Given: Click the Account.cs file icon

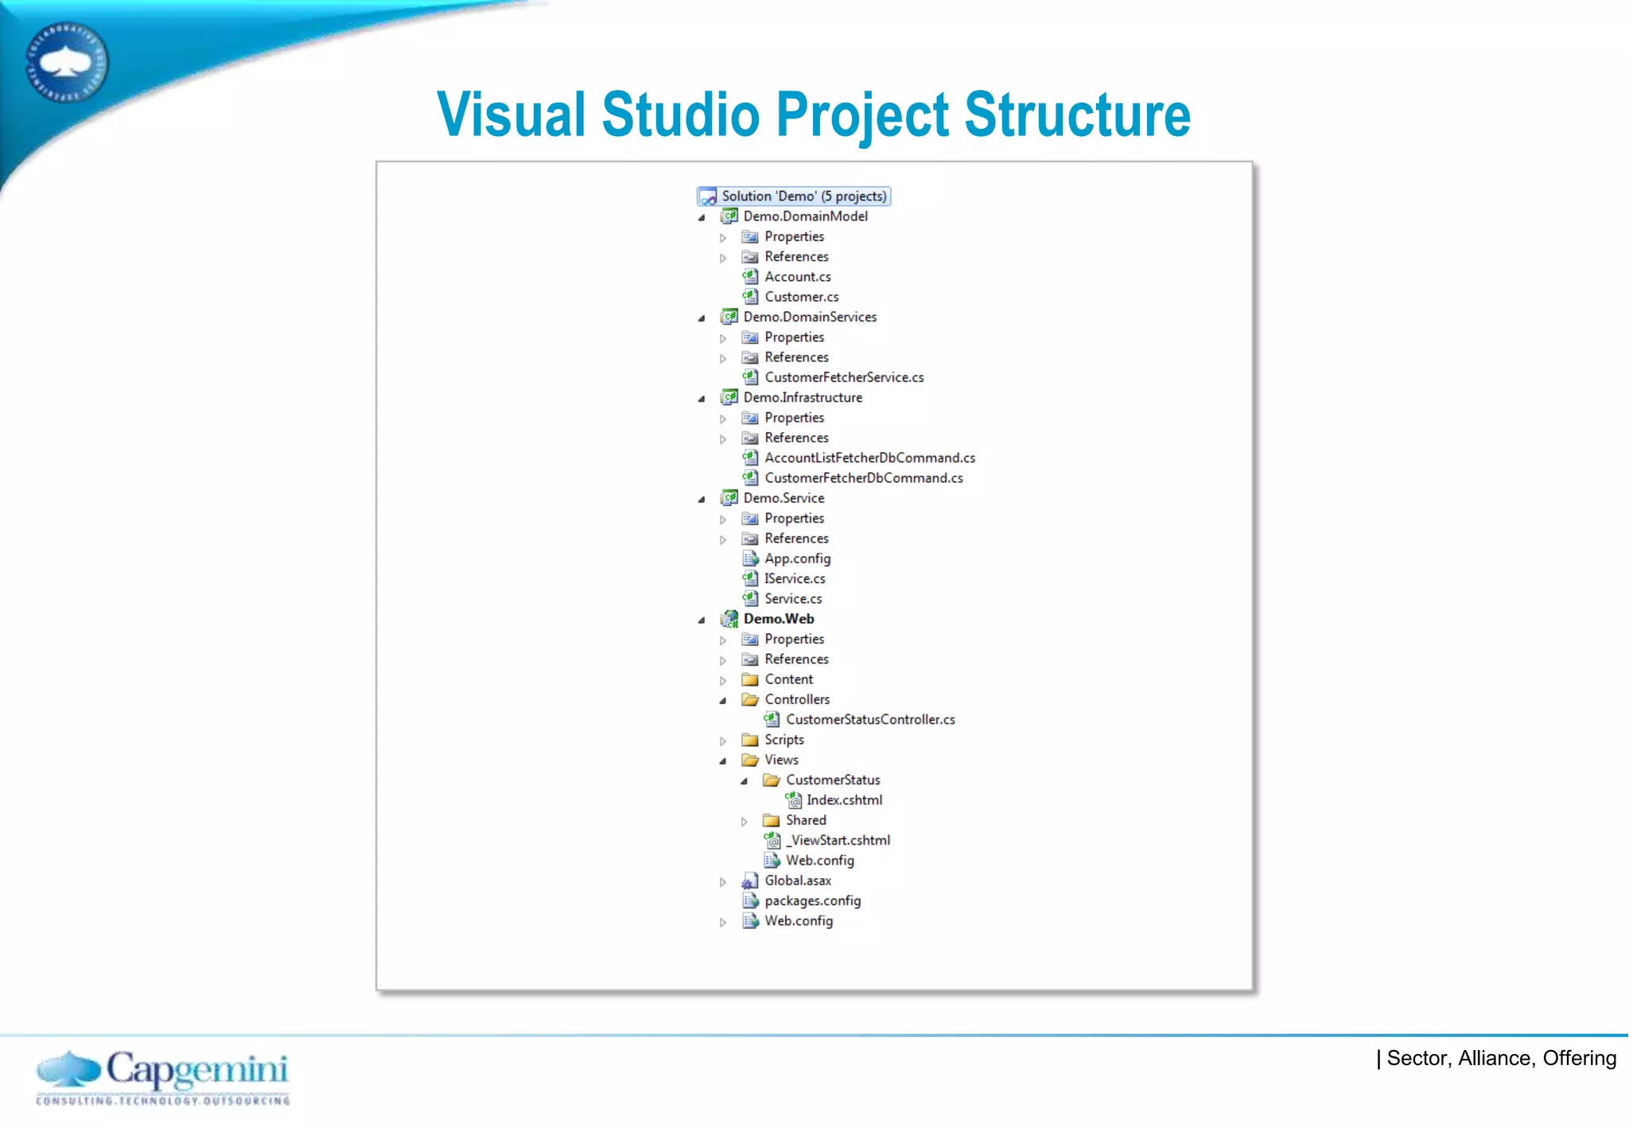Looking at the screenshot, I should (750, 277).
